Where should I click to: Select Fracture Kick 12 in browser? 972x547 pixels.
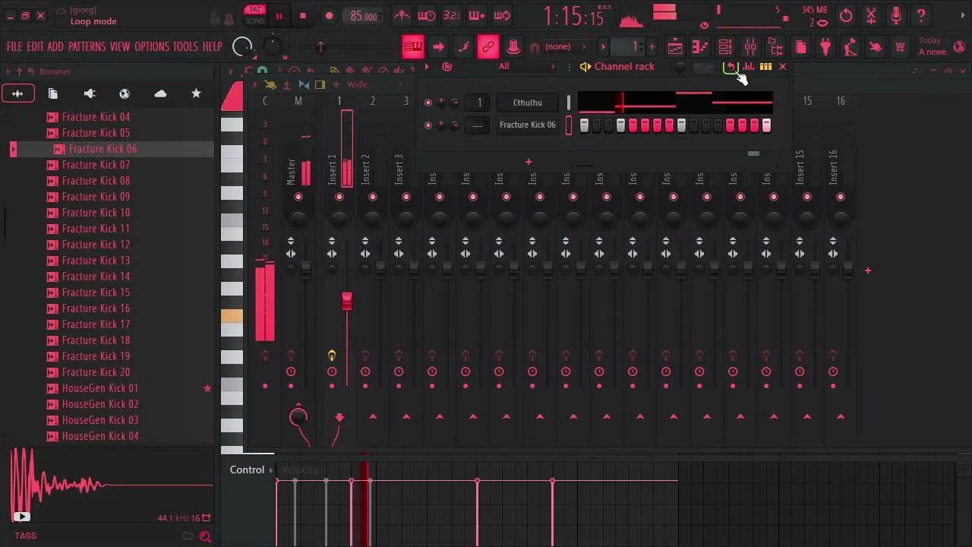coord(96,245)
